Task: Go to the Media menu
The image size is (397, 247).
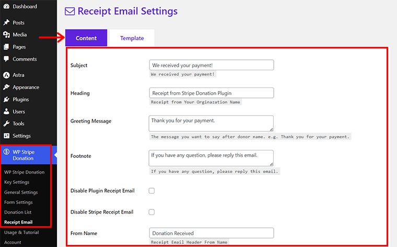Action: (x=20, y=34)
